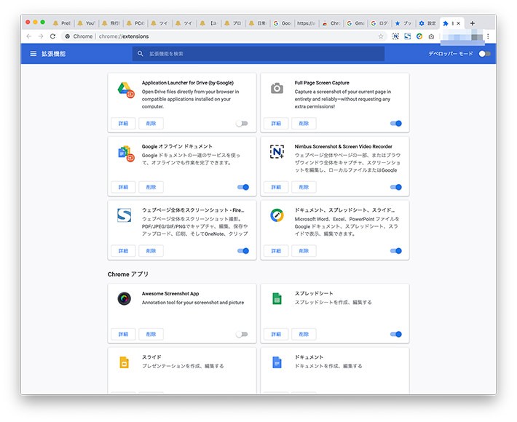Open the Chrome three-dot menu
The width and height of the screenshot is (517, 422).
coord(488,36)
